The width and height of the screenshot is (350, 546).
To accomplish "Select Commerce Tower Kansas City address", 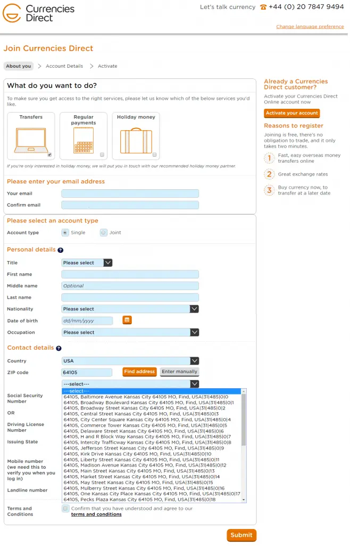I will click(152, 425).
